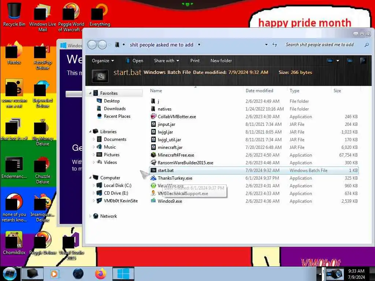Open the Windows Live Mail desktop icon

(x=42, y=17)
